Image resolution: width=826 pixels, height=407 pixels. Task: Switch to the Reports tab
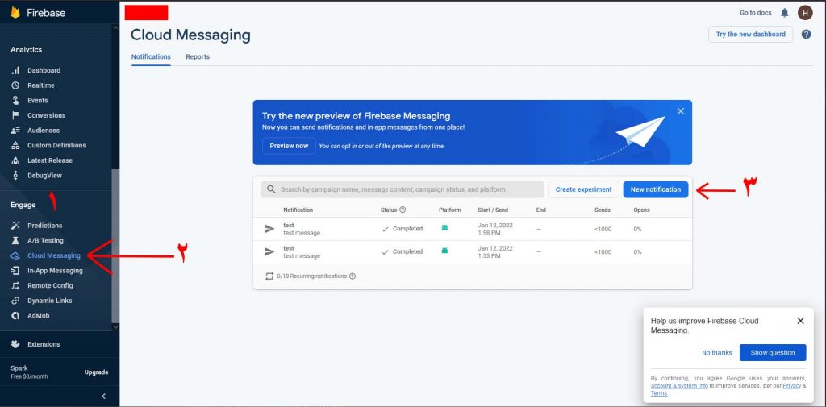point(198,57)
